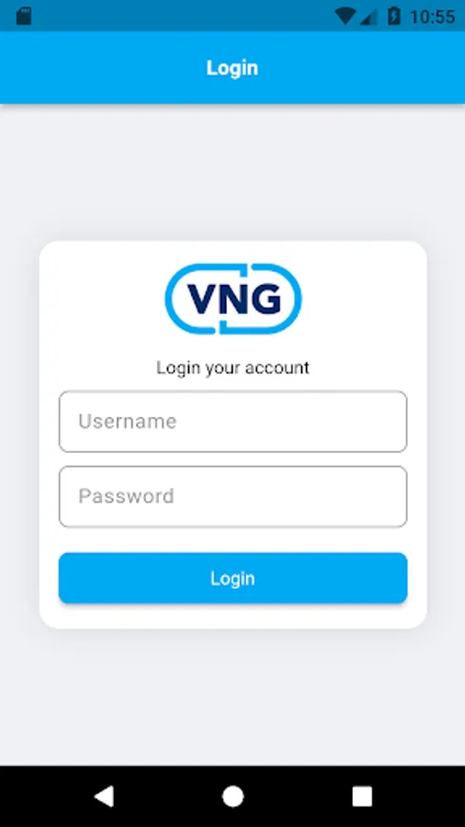Click the 'Login your account' heading text

(232, 368)
